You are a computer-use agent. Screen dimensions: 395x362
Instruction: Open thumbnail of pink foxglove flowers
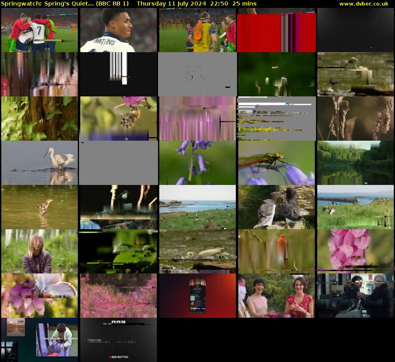[355, 251]
